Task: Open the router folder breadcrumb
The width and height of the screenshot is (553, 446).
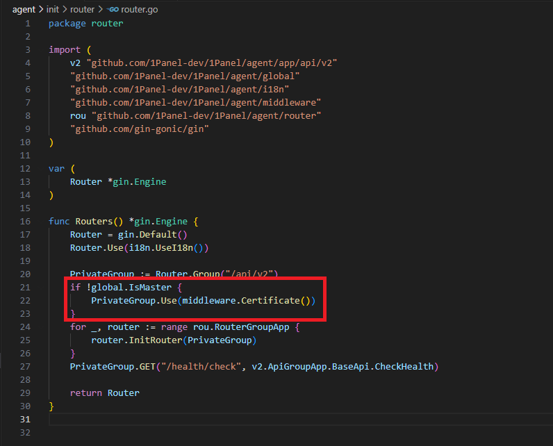Action: [x=83, y=10]
